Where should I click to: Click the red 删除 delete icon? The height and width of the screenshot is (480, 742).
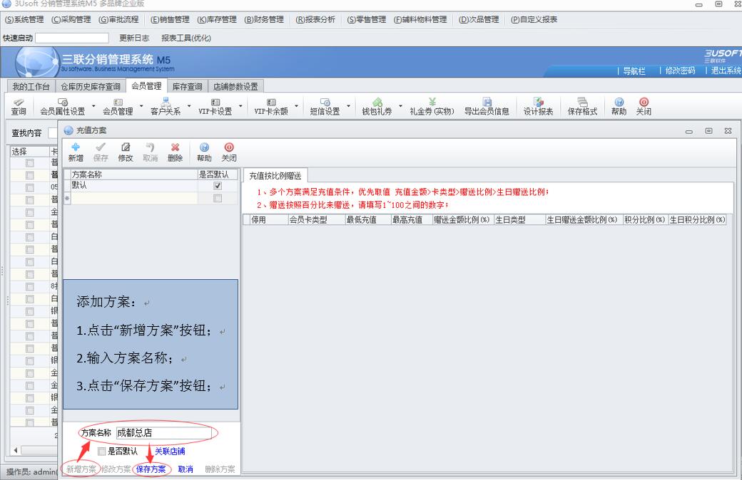click(175, 152)
